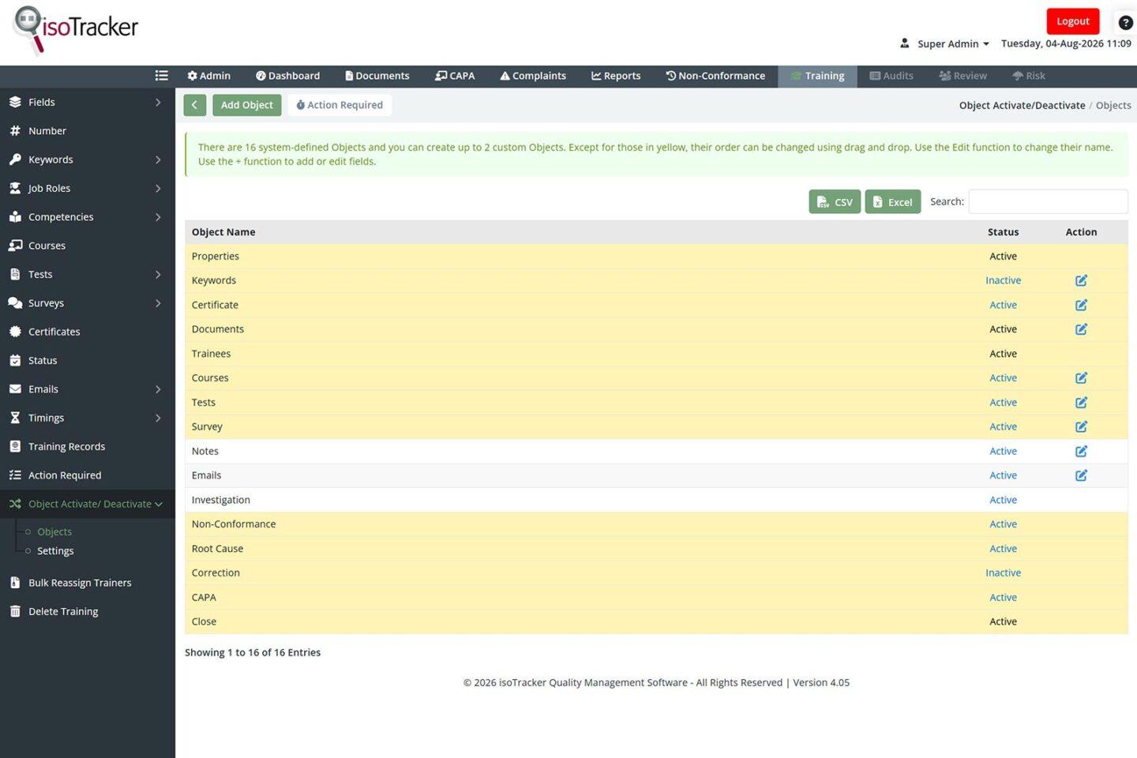The width and height of the screenshot is (1137, 758).
Task: Toggle Keywords row Inactive status
Action: tap(1003, 280)
